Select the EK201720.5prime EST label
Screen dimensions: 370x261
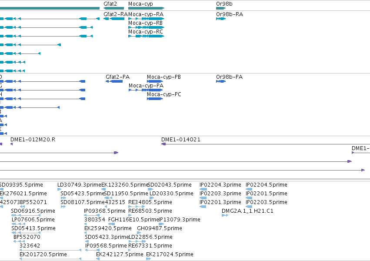(x=43, y=254)
